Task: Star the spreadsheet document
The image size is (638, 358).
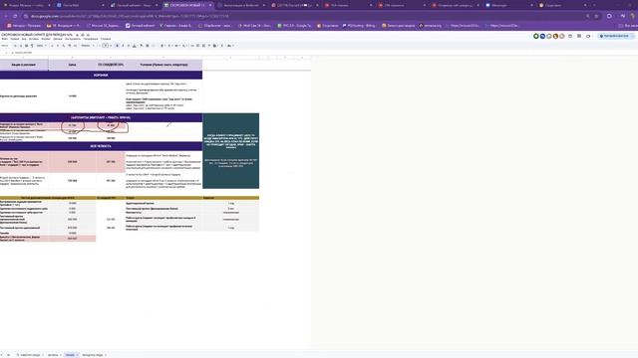Action: coord(77,35)
